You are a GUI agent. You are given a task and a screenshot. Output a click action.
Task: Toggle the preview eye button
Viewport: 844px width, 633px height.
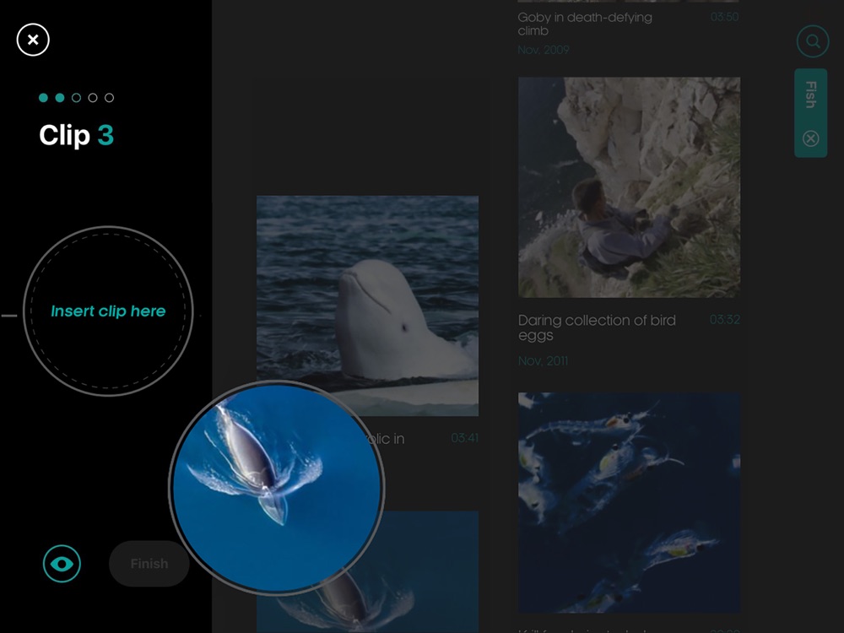[62, 564]
